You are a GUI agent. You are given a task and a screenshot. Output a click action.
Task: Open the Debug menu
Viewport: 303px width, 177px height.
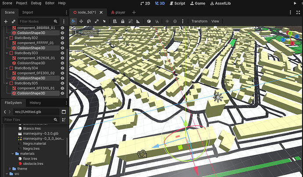pyautogui.click(x=36, y=3)
